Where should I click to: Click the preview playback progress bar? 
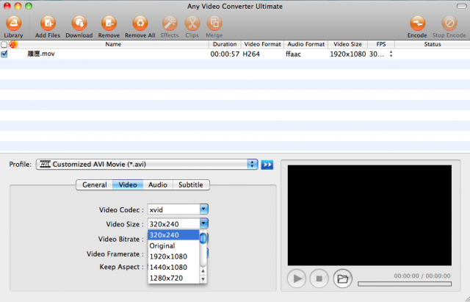click(405, 284)
